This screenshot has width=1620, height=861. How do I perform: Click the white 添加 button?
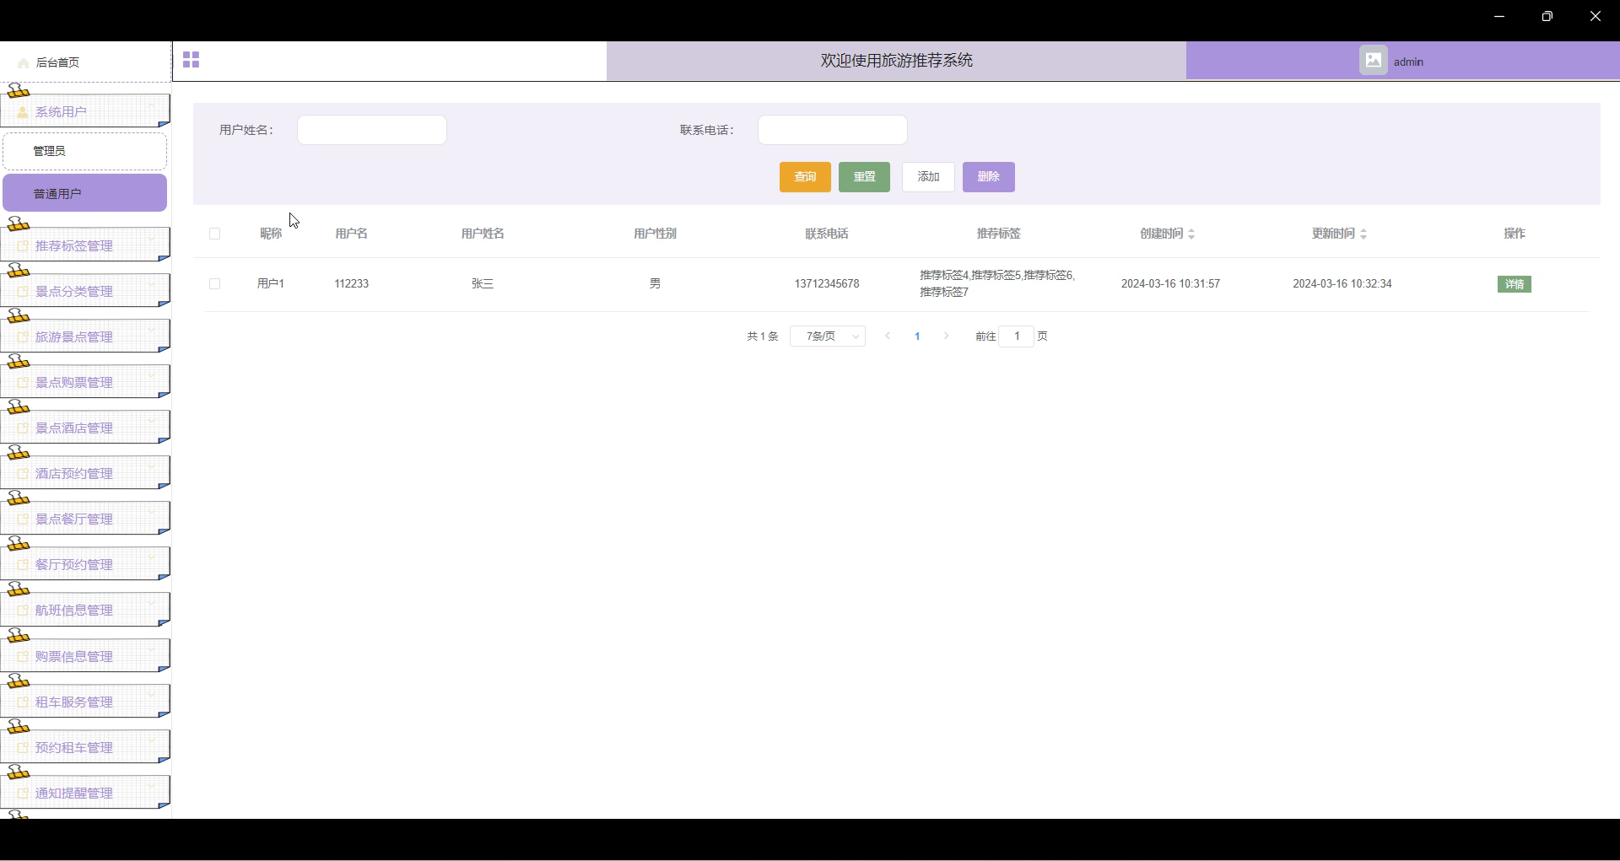(x=928, y=177)
